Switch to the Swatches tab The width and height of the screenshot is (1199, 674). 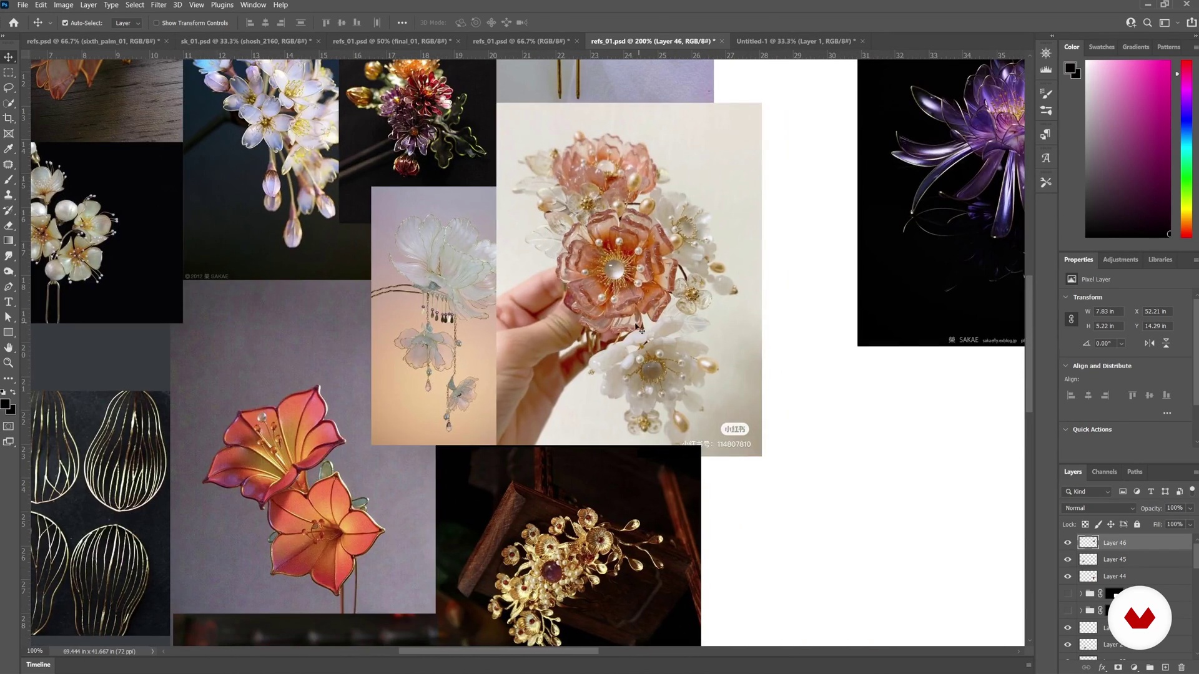point(1101,47)
